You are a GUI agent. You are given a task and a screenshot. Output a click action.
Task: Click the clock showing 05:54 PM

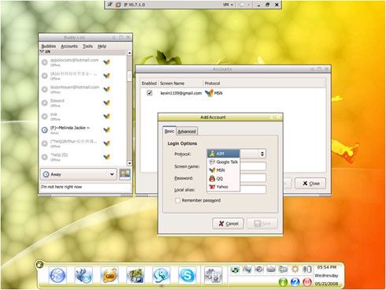click(327, 267)
